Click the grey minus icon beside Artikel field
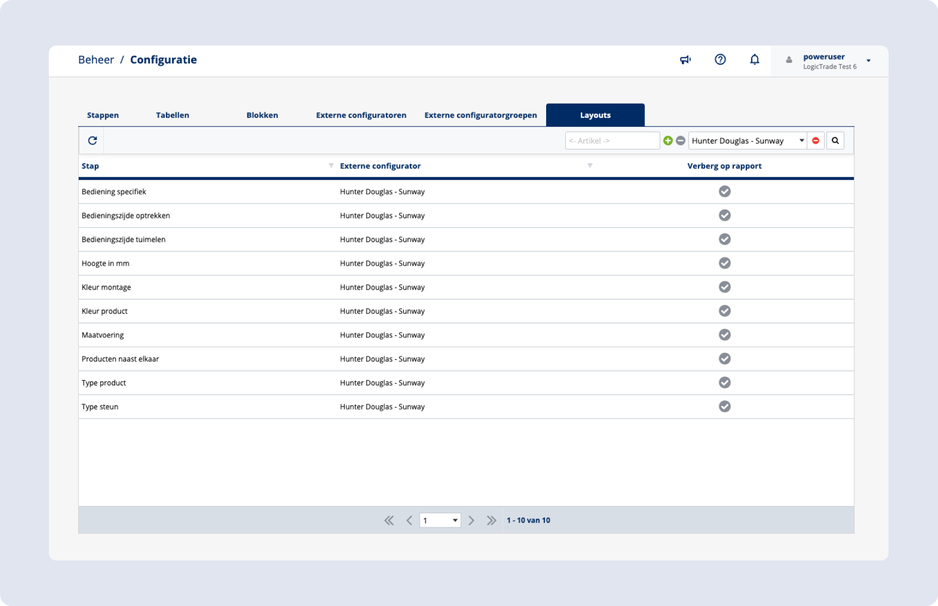The height and width of the screenshot is (606, 938). click(x=680, y=141)
